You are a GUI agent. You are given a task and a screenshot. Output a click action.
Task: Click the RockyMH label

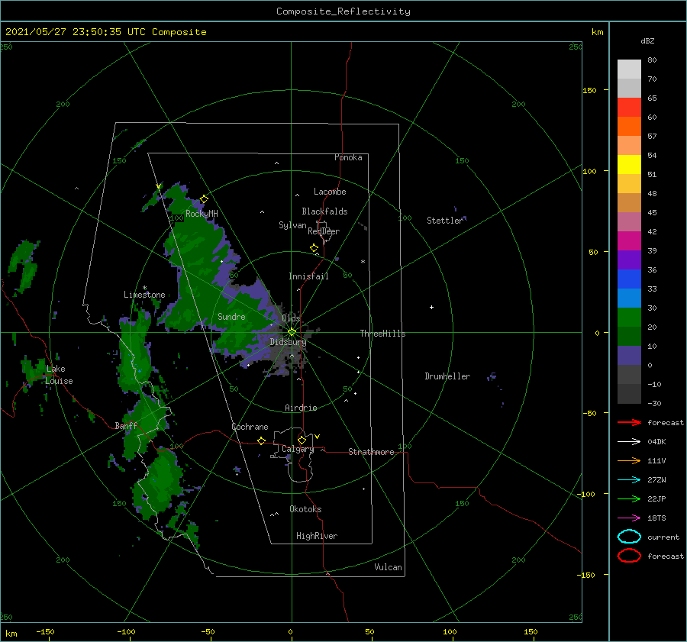pyautogui.click(x=202, y=214)
